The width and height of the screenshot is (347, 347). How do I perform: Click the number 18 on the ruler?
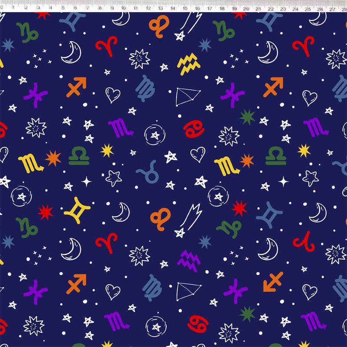pyautogui.click(x=222, y=9)
